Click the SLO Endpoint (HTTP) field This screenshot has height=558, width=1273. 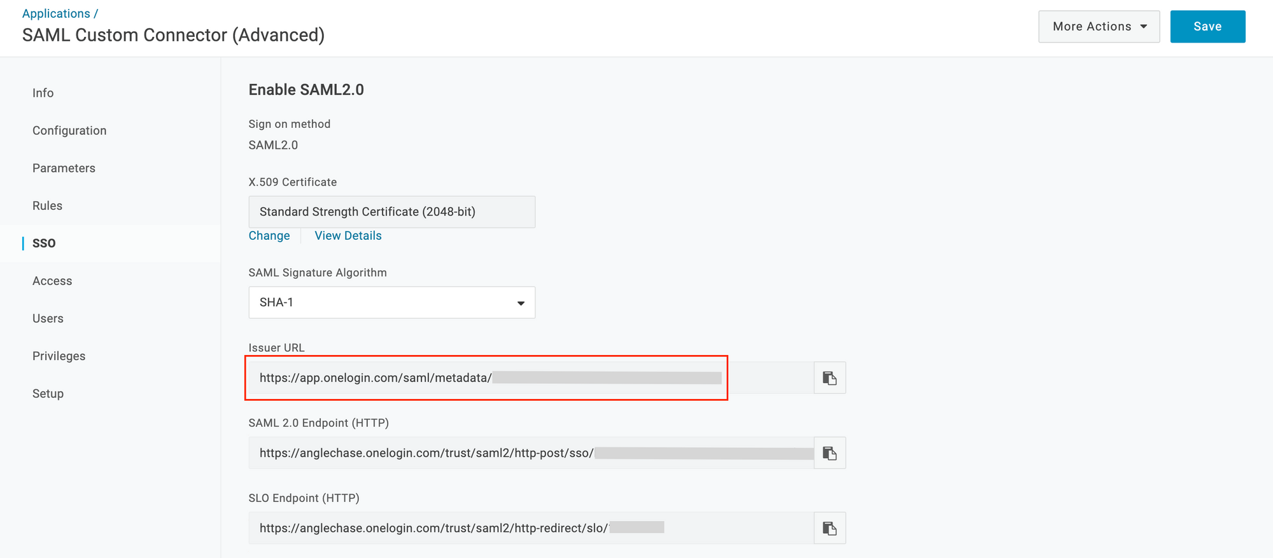(x=531, y=528)
